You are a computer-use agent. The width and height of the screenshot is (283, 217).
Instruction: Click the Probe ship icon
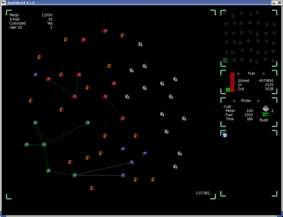point(265,108)
